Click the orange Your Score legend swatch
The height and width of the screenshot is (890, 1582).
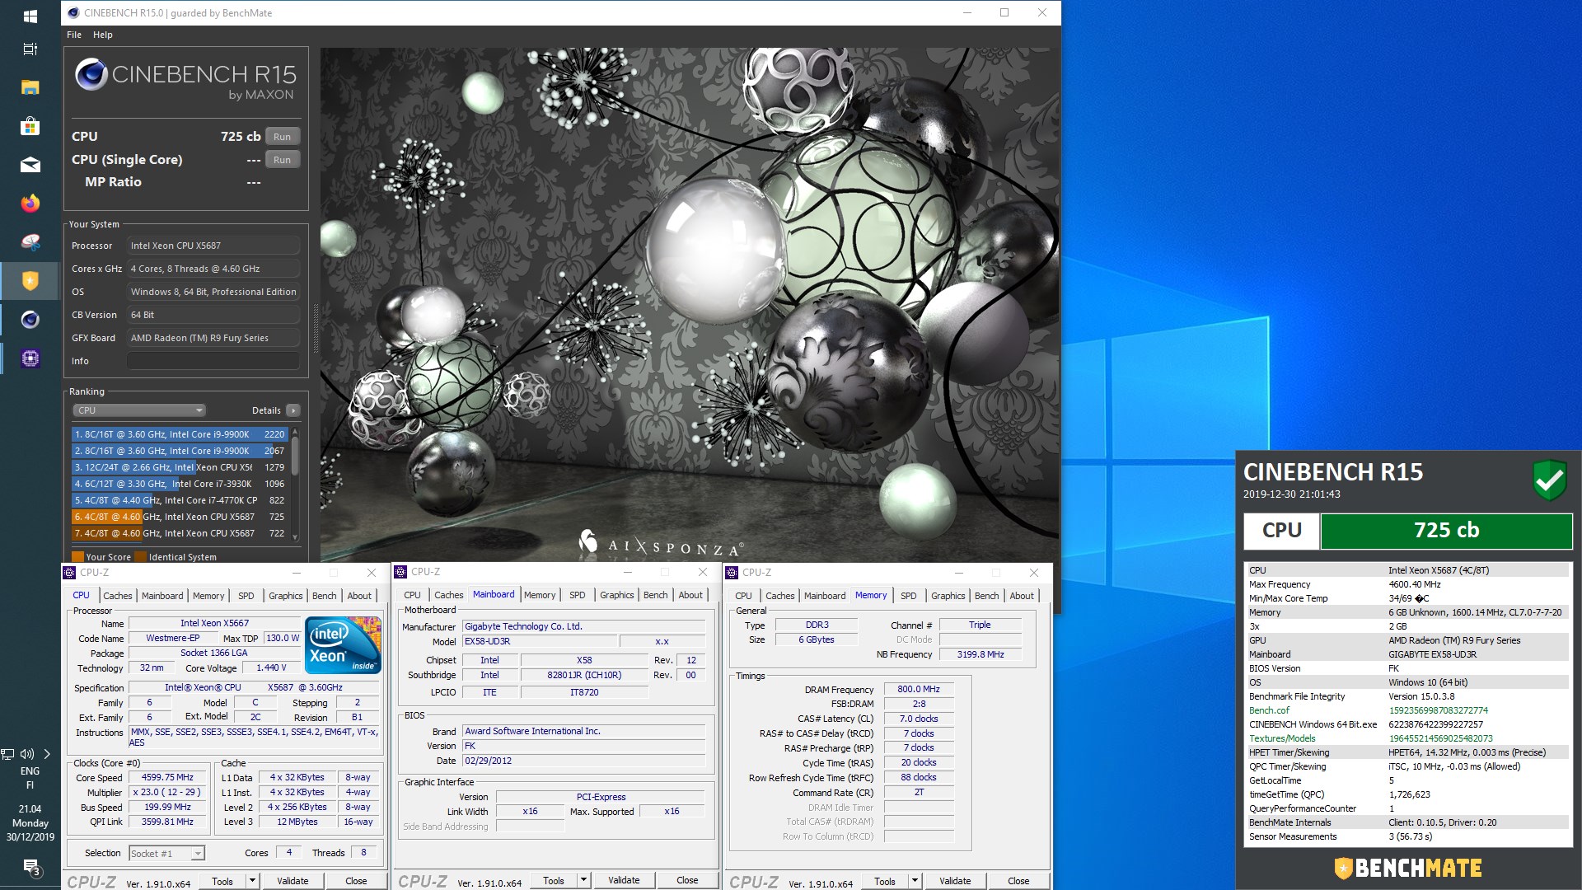77,557
